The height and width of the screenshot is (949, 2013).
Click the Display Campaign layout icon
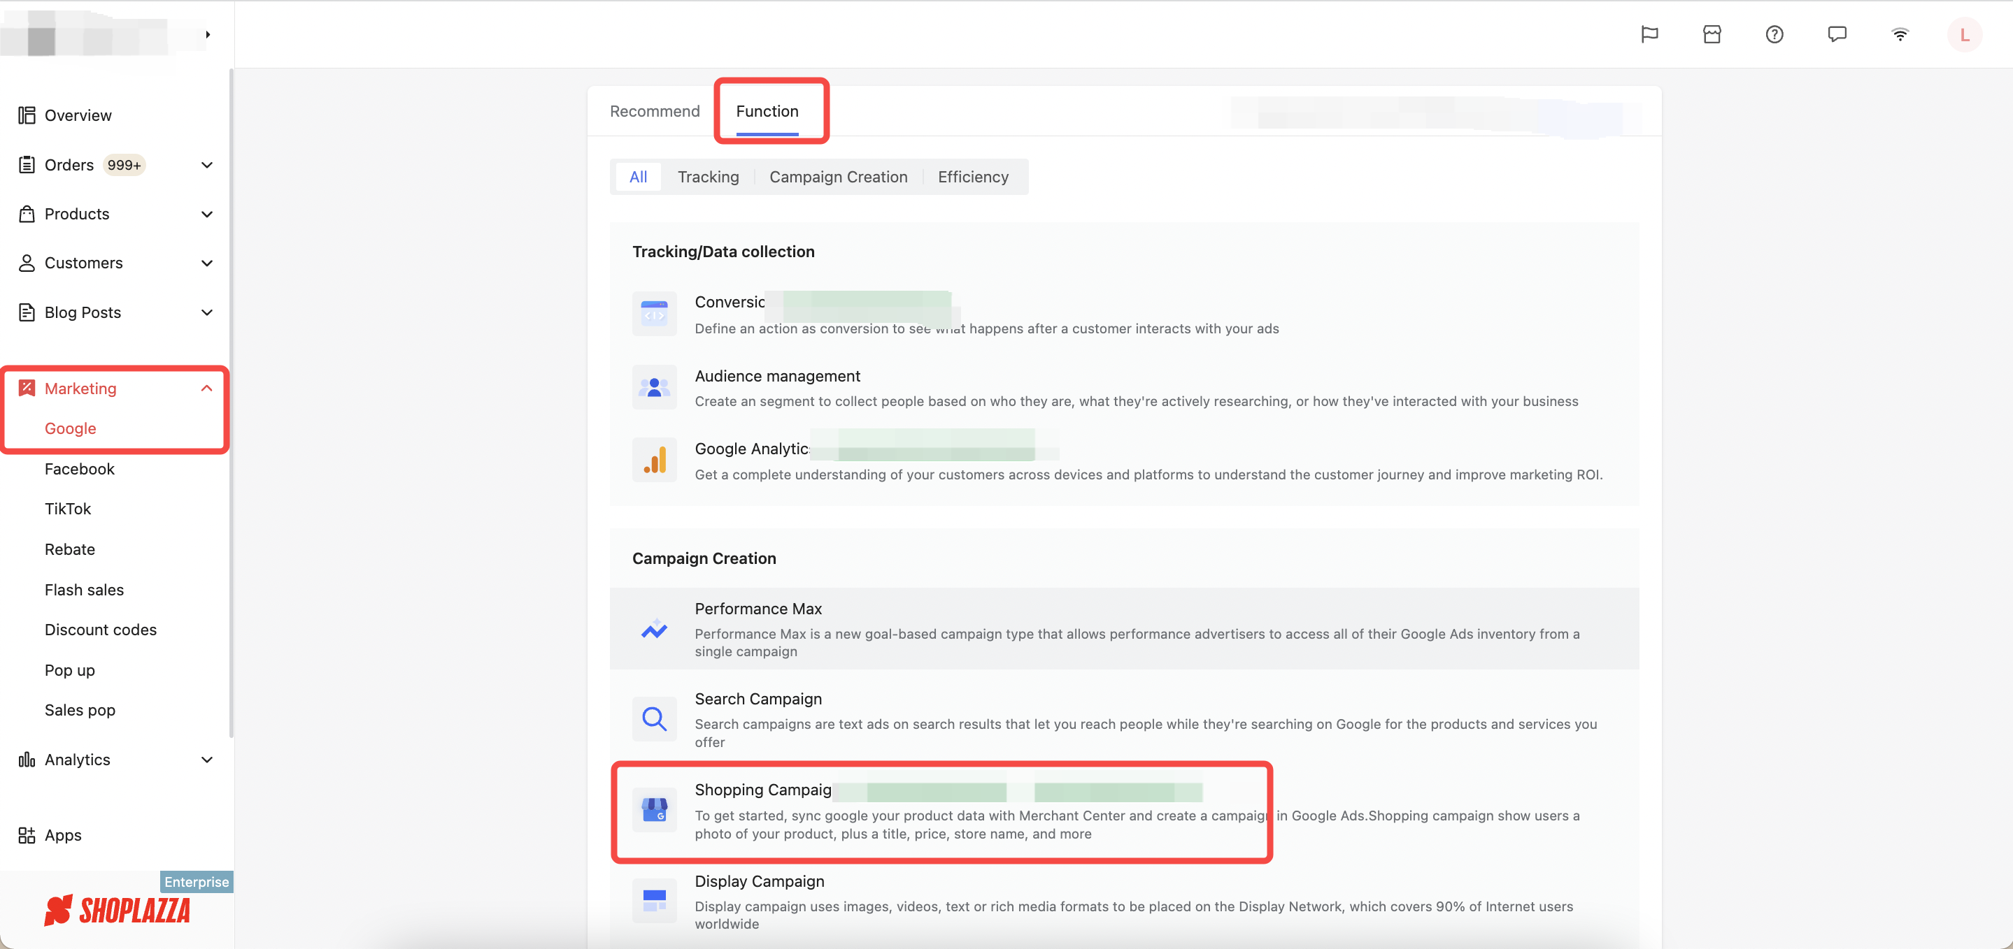pos(654,901)
